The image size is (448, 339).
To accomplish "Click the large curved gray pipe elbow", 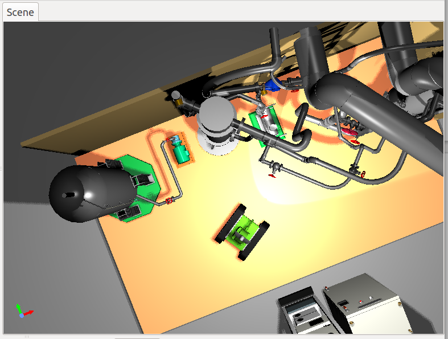I will point(353,97).
